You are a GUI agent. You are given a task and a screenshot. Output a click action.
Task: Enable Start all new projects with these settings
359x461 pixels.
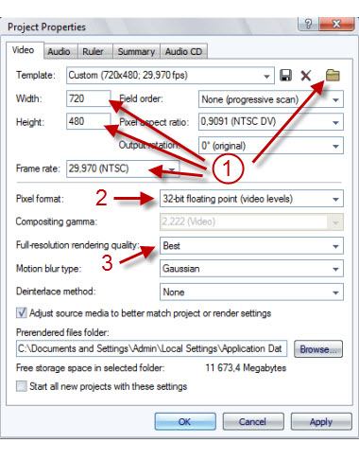point(22,386)
